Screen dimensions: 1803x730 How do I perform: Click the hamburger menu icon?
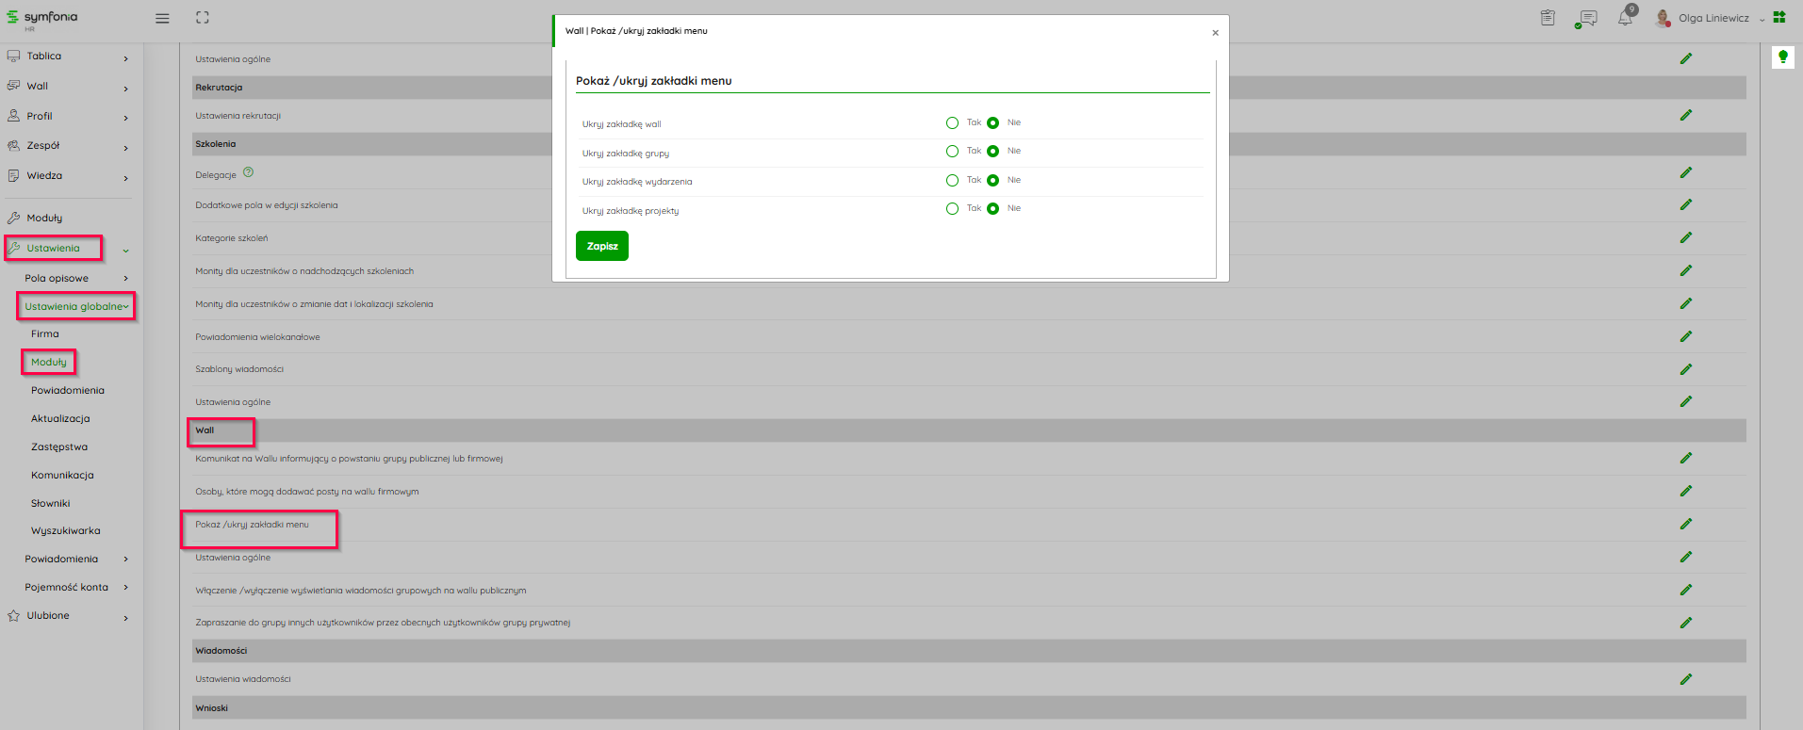click(162, 18)
